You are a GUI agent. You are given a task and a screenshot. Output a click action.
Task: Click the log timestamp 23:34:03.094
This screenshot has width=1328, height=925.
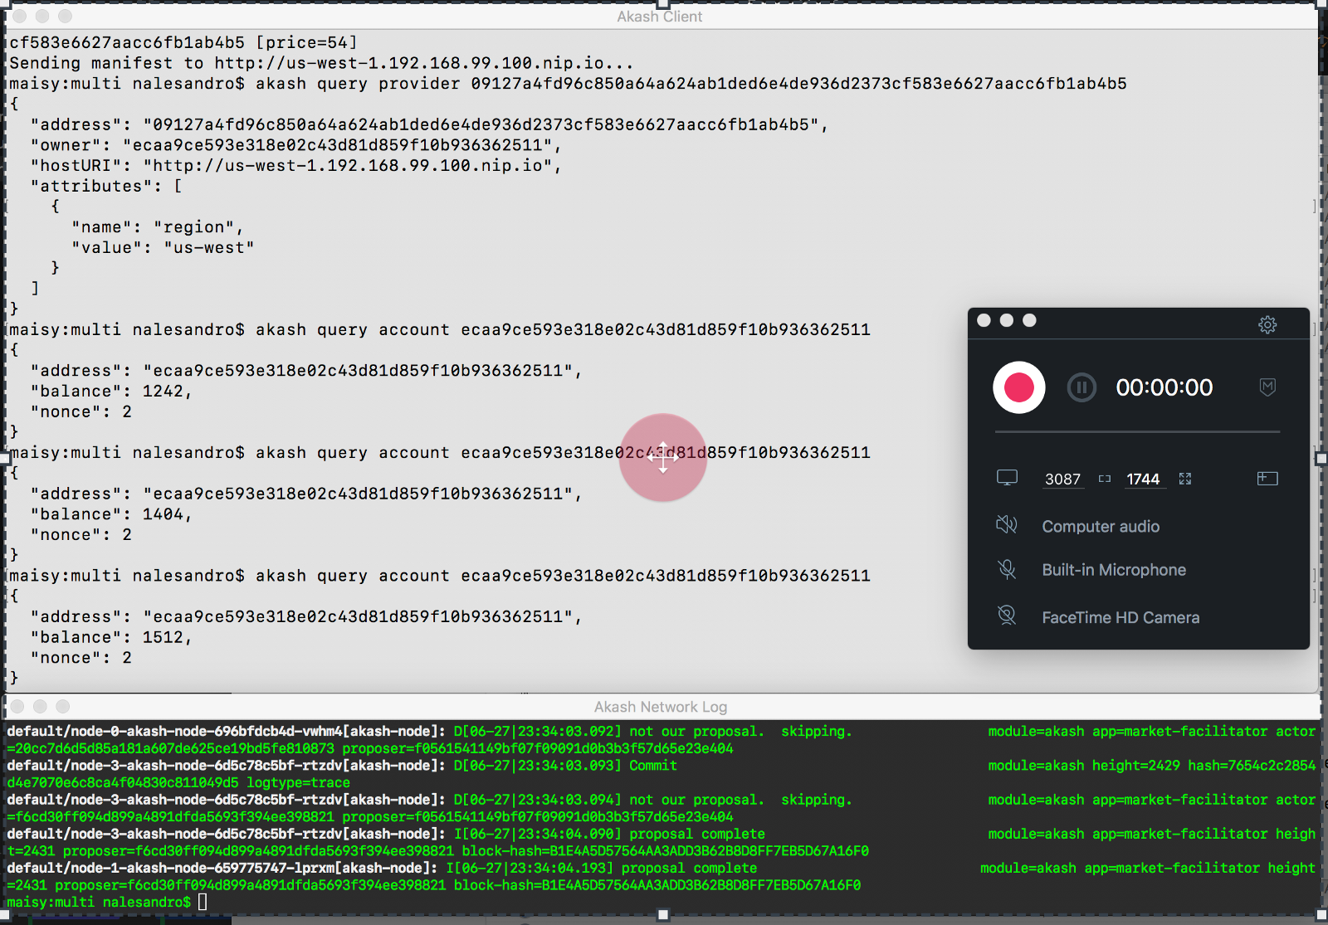(x=565, y=801)
